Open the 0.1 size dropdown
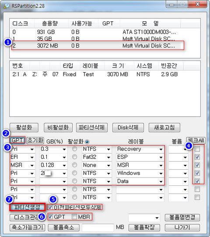Viewport: 210px width, 237px height. [x=64, y=157]
